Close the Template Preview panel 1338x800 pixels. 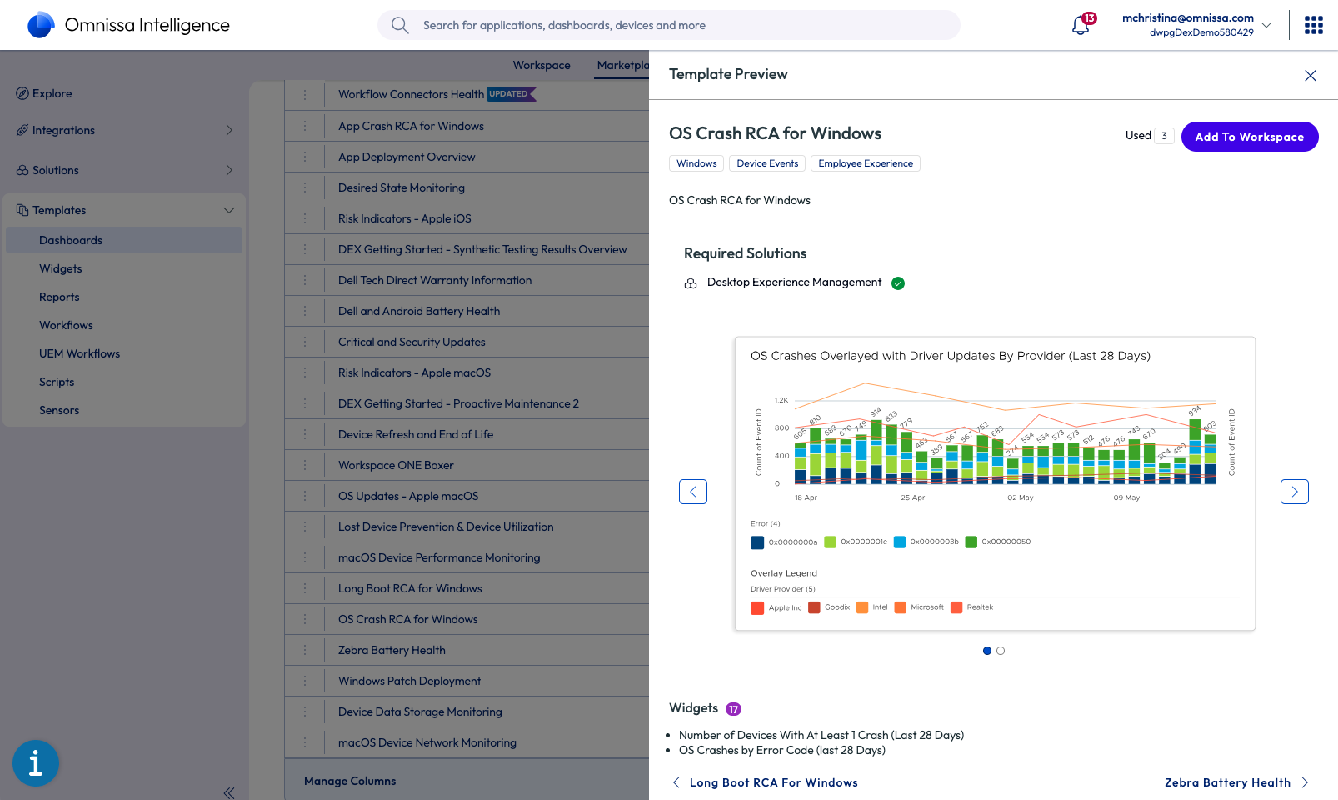click(1310, 76)
